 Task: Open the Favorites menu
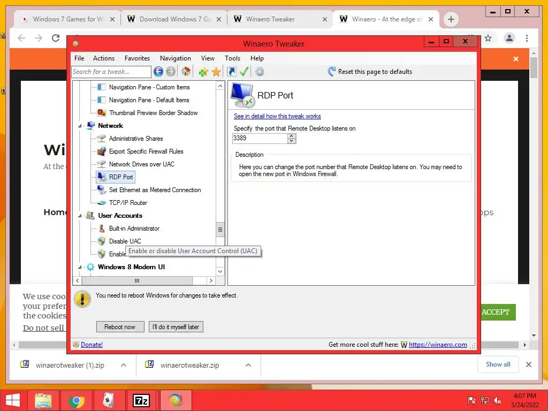tap(137, 58)
